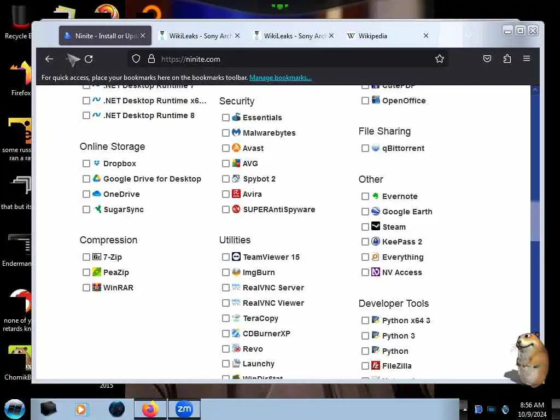
Task: Tick the .NET Desktop Runtime 8 checkbox
Action: tap(86, 115)
